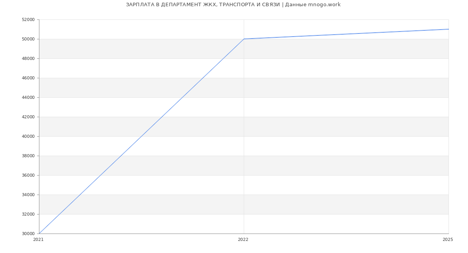Click the line's 2022 peak data point

click(x=244, y=39)
